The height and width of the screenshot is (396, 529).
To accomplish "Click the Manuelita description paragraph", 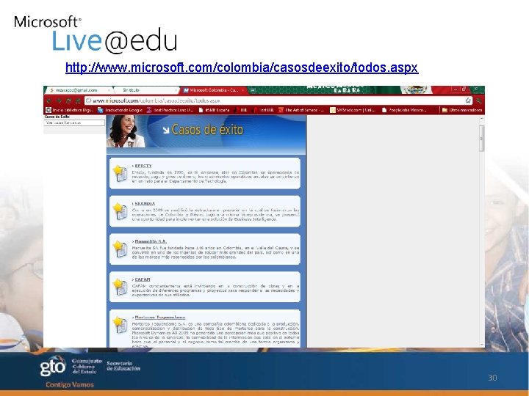I will [215, 252].
